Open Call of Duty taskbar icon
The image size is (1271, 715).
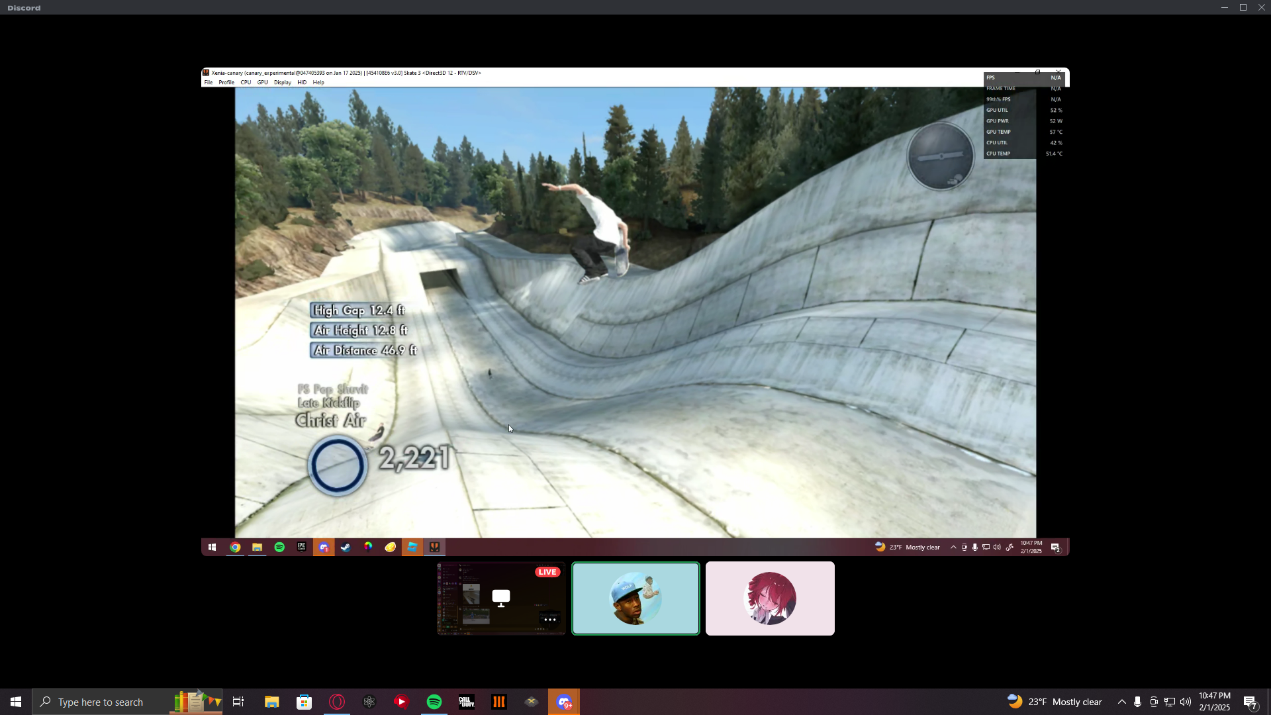point(467,702)
